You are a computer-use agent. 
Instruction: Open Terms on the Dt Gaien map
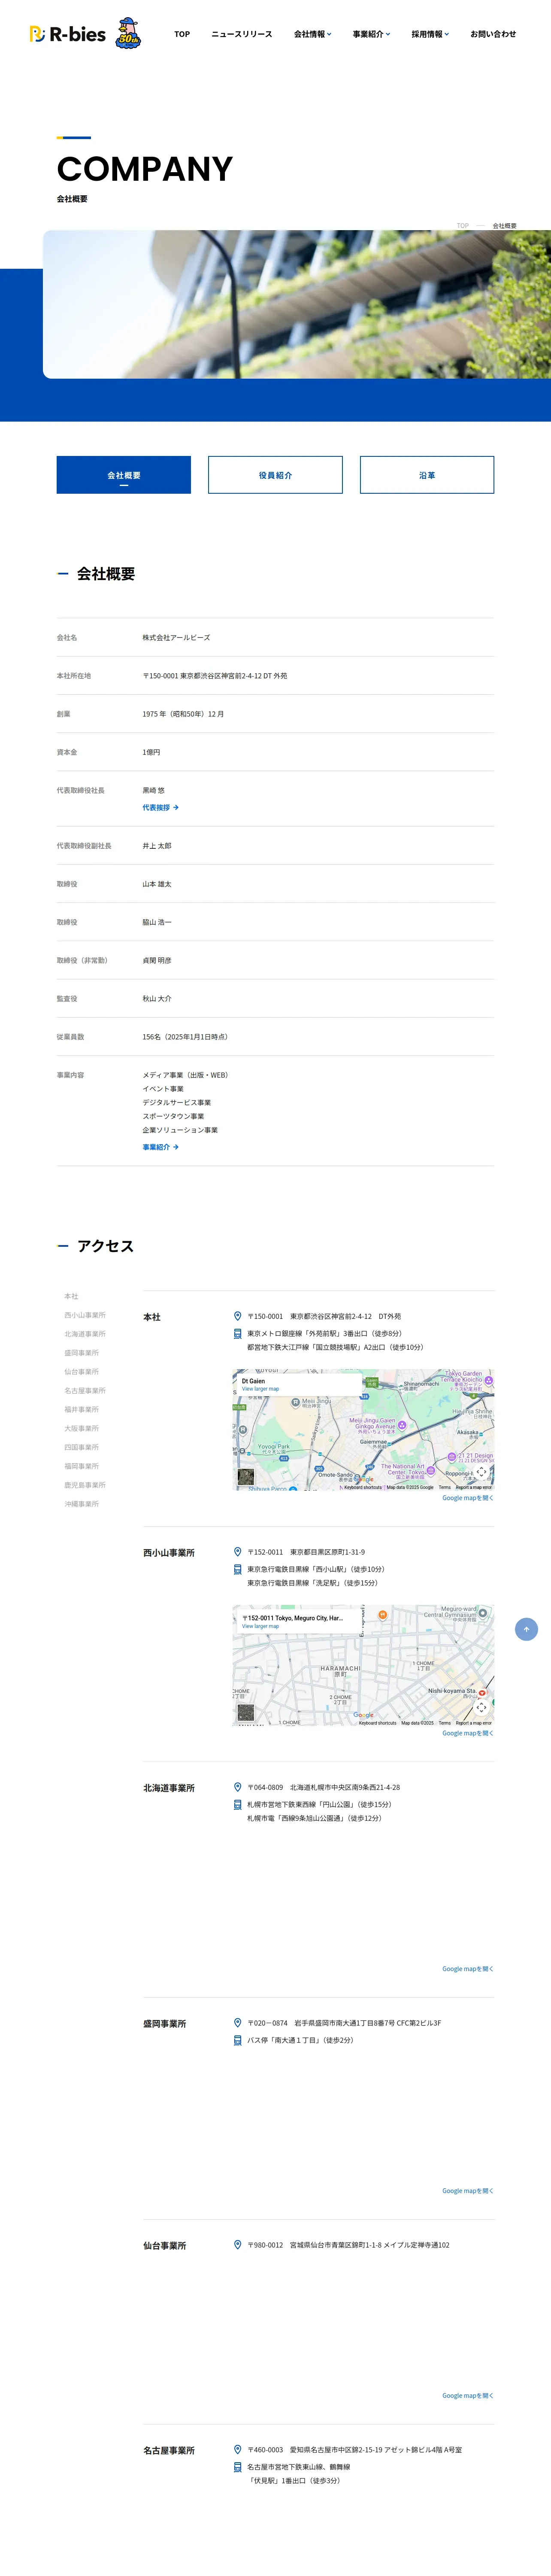(445, 1487)
